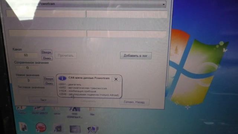Click the Добавить в лог button
This screenshot has height=134, width=238.
[x=135, y=55]
